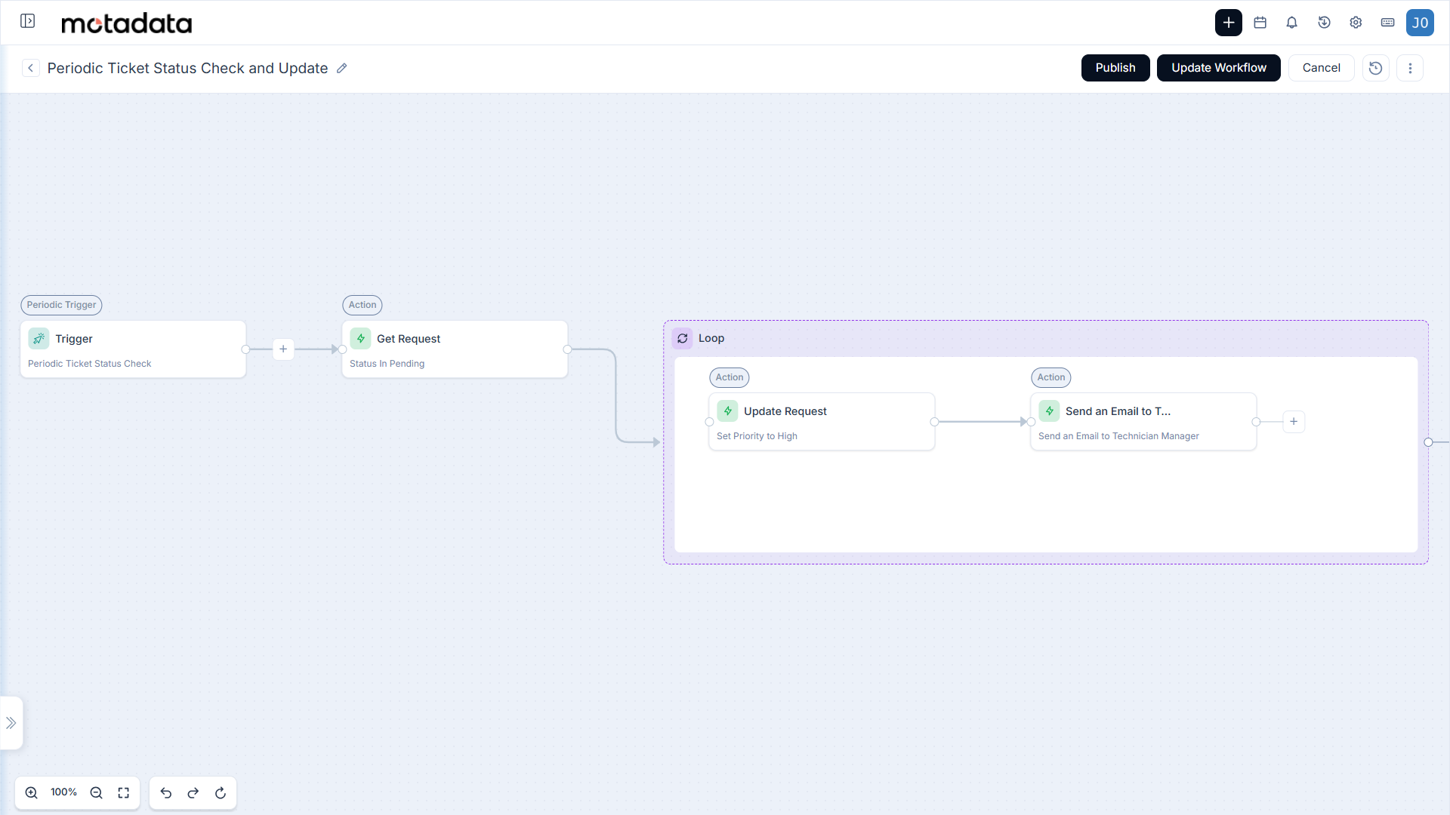1450x815 pixels.
Task: Go back using the left chevron
Action: tap(30, 68)
